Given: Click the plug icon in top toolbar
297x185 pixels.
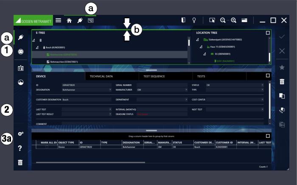Looking at the screenshot, I should point(80,20).
